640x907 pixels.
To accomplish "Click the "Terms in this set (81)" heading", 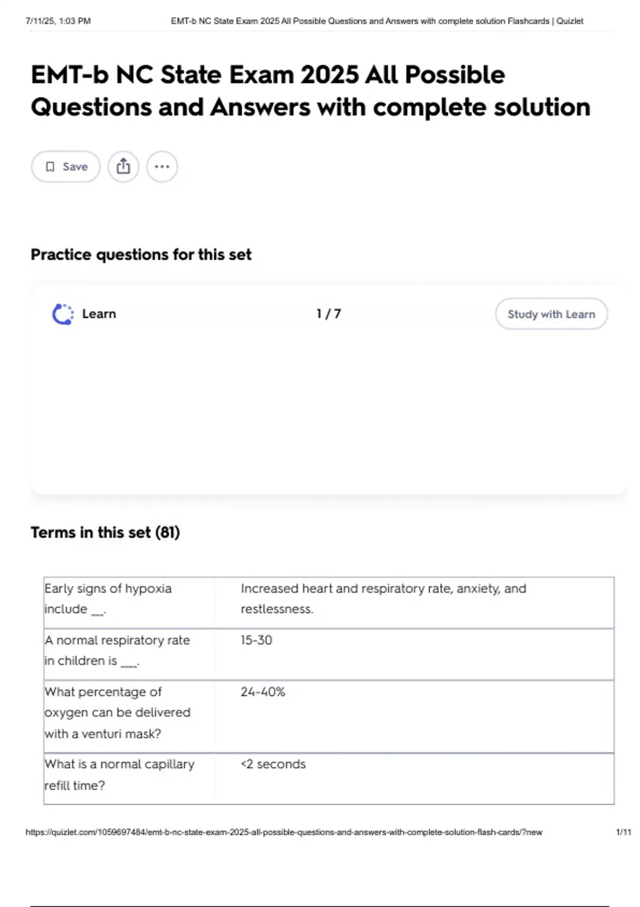I will tap(105, 532).
